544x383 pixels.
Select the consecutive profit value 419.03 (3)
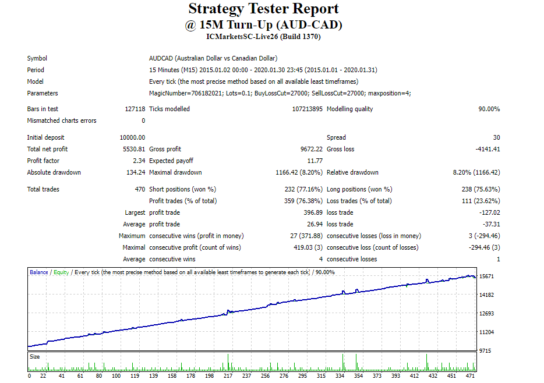click(308, 247)
